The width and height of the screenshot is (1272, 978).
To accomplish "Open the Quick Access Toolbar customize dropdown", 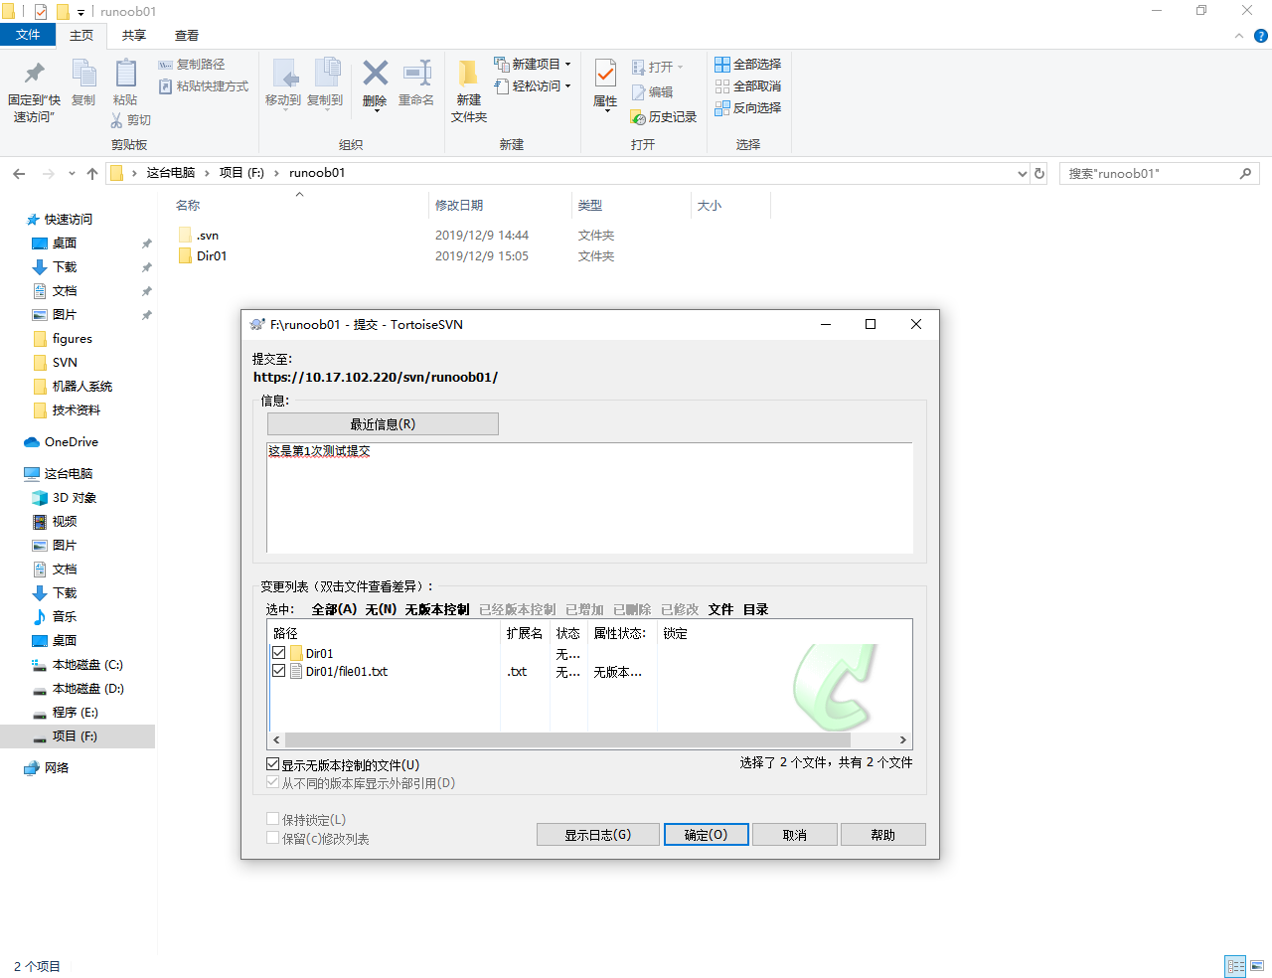I will point(81,12).
